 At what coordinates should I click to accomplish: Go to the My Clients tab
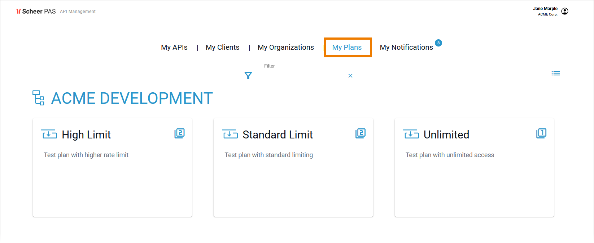pyautogui.click(x=222, y=47)
